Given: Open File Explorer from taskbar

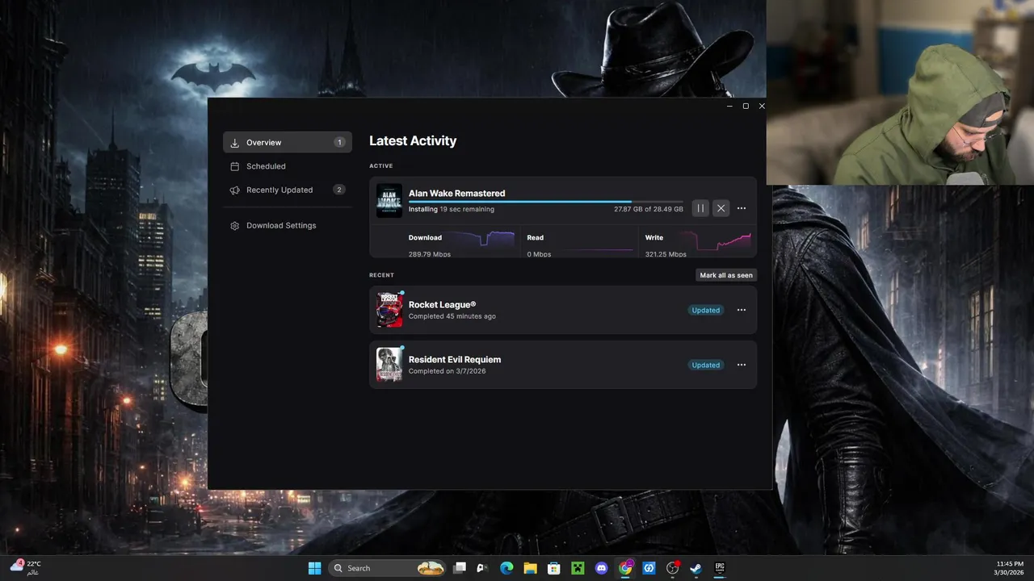Looking at the screenshot, I should pos(530,568).
